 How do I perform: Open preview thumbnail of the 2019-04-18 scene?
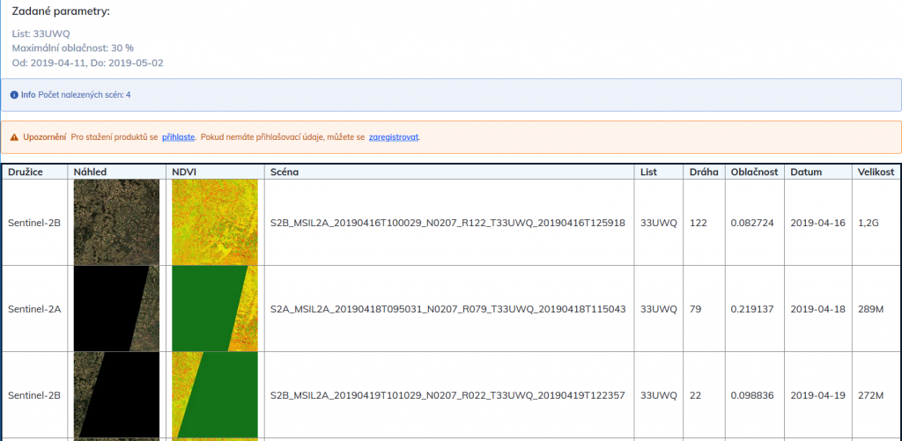pyautogui.click(x=117, y=308)
